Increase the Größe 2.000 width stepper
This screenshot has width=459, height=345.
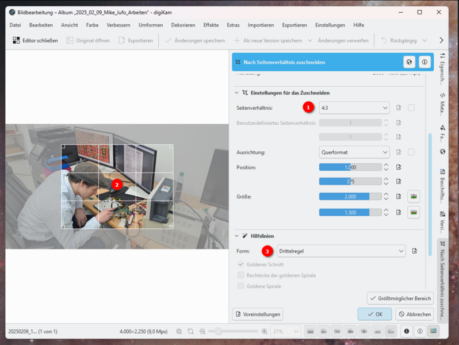click(386, 194)
